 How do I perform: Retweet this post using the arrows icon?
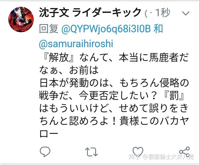click(x=92, y=152)
